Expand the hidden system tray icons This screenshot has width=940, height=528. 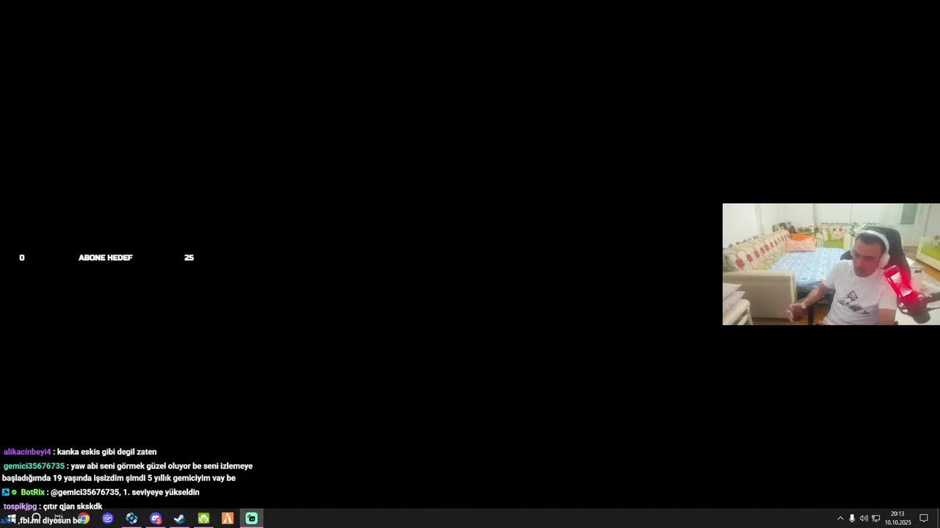coord(840,518)
